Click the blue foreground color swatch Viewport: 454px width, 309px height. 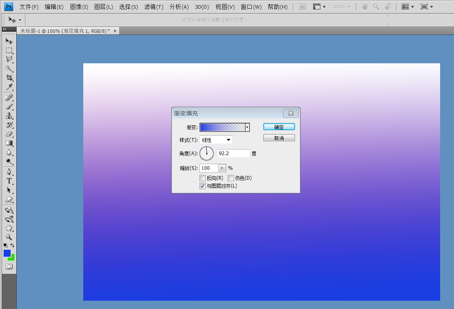coord(7,253)
